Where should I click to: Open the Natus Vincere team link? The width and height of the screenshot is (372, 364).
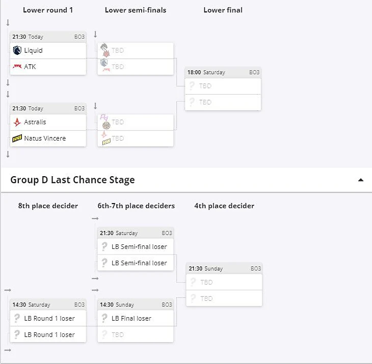point(45,138)
